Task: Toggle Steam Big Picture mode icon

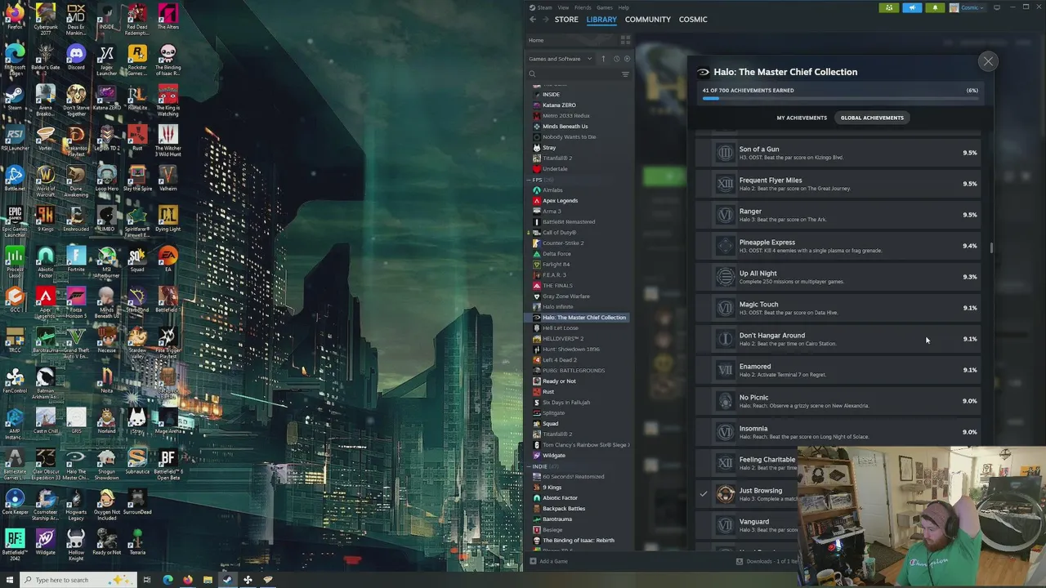Action: (997, 7)
